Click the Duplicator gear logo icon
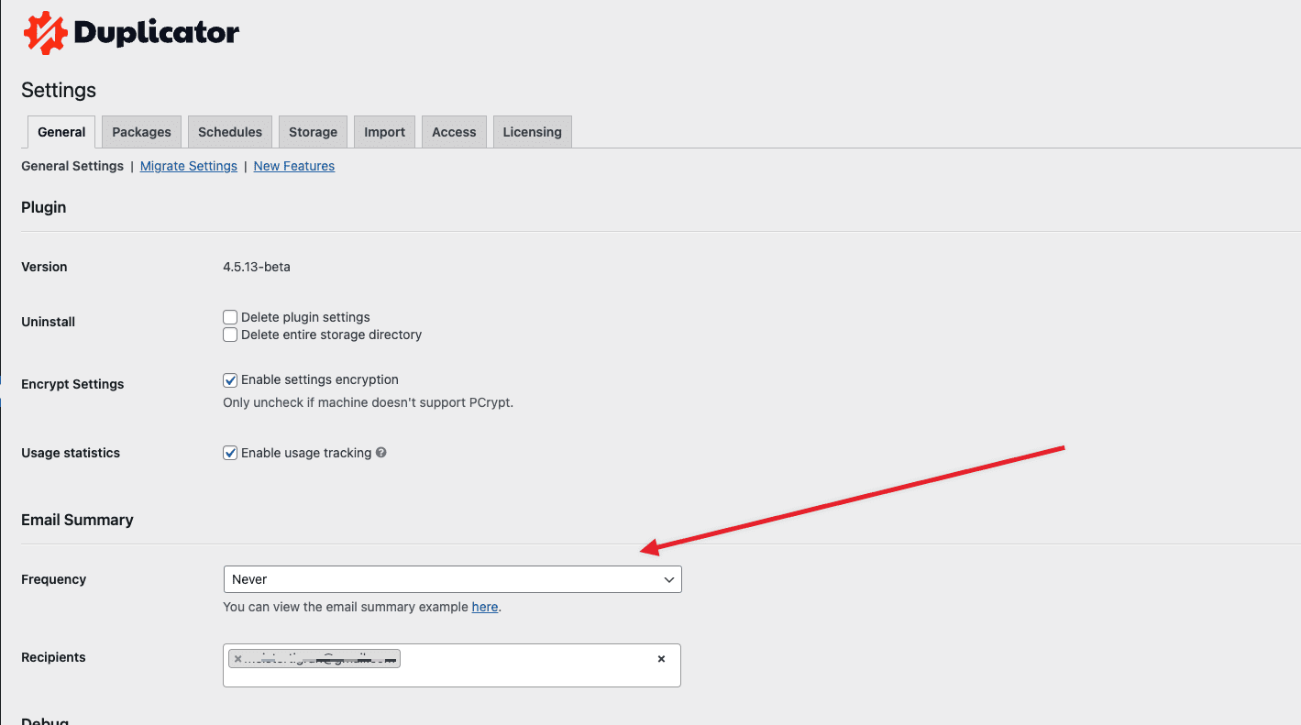The height and width of the screenshot is (725, 1301). click(45, 33)
